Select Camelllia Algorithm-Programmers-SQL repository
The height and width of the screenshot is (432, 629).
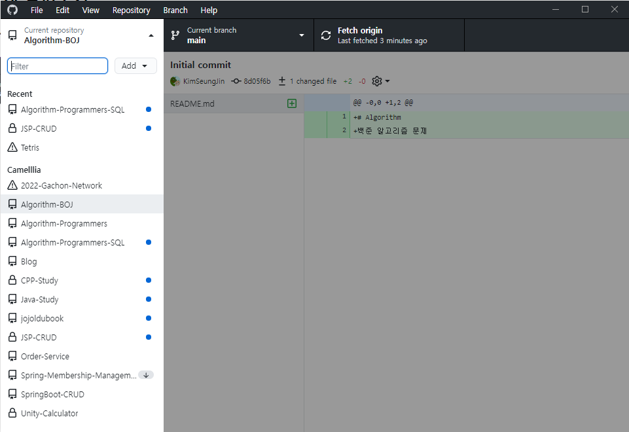pyautogui.click(x=82, y=242)
